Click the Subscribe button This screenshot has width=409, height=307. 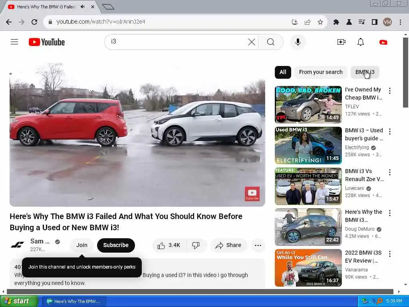[x=116, y=245]
